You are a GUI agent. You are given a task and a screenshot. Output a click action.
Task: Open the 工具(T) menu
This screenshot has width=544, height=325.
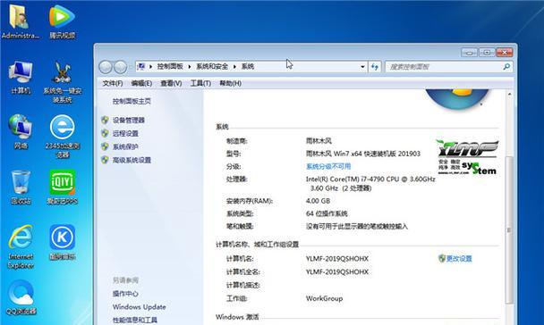tap(200, 83)
